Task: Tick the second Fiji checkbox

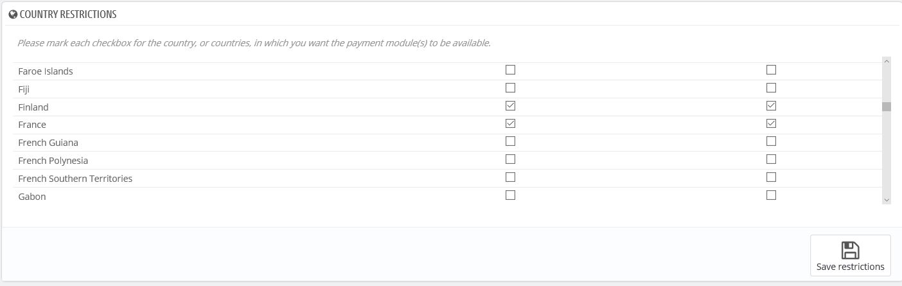Action: click(771, 87)
